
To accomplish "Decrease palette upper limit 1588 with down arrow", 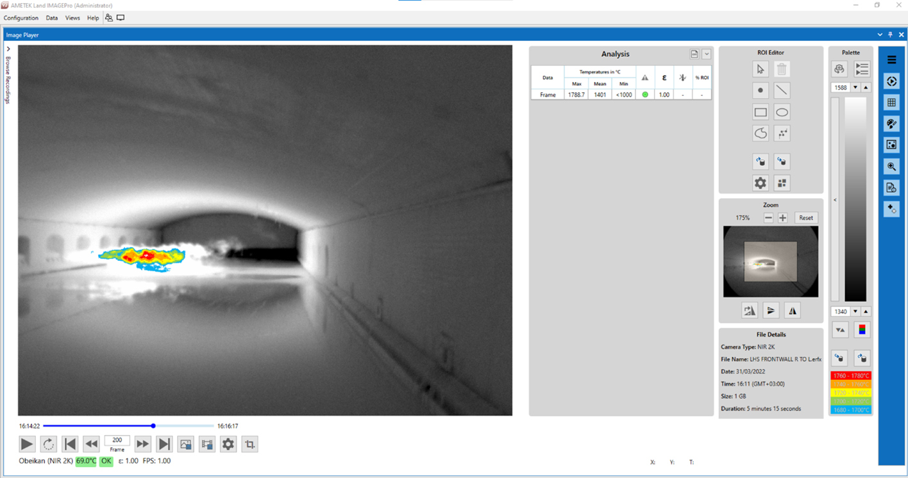I will 855,88.
